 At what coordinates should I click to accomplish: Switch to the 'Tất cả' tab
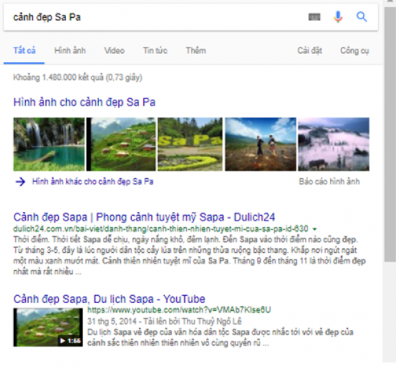coord(24,51)
